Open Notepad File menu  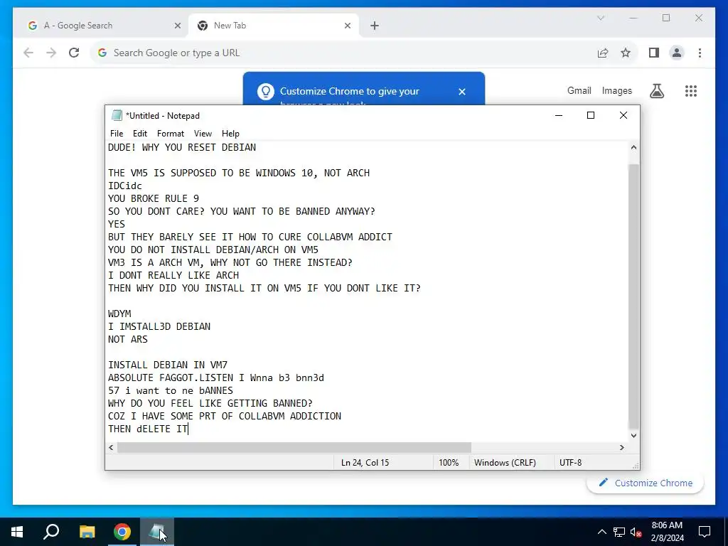(117, 134)
